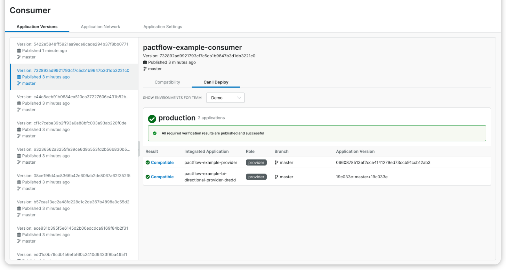Select the Can I Deploy tab
The image size is (506, 270).
point(216,82)
